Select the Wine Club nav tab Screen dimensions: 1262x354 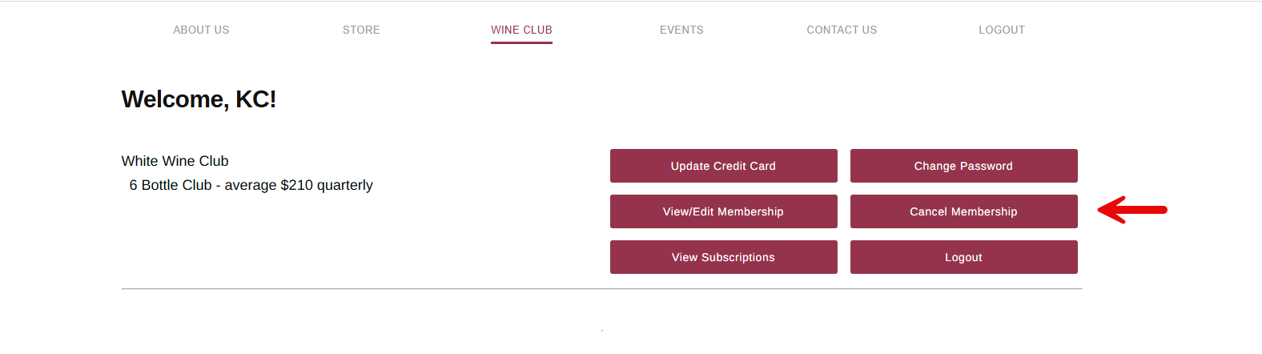521,30
